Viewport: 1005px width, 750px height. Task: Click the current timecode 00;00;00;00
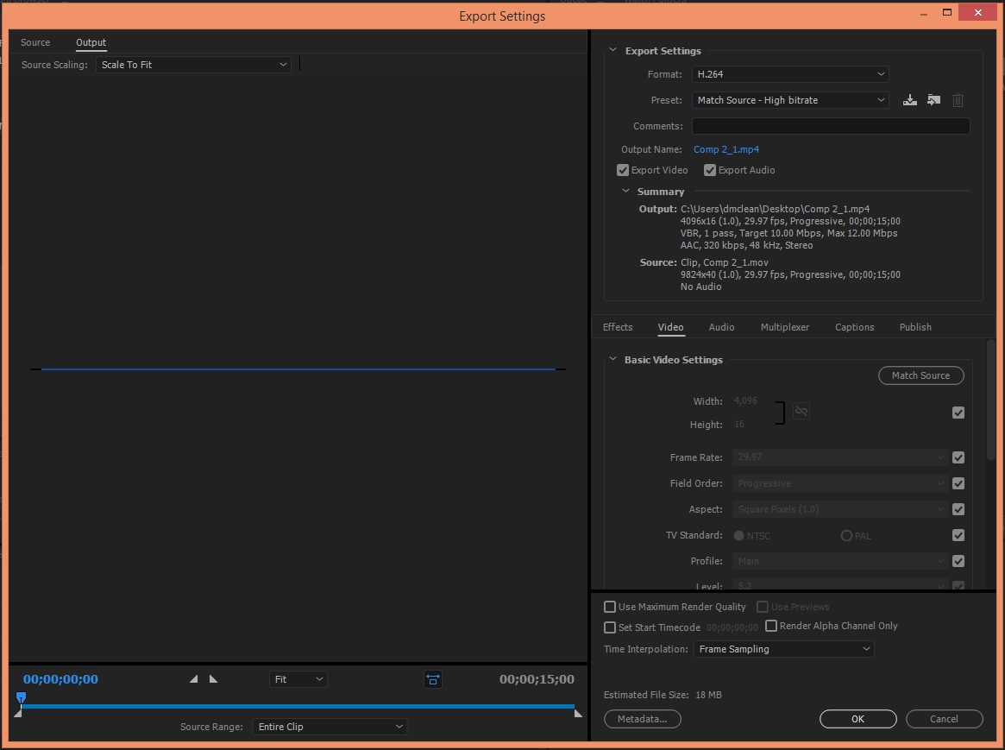(x=61, y=679)
